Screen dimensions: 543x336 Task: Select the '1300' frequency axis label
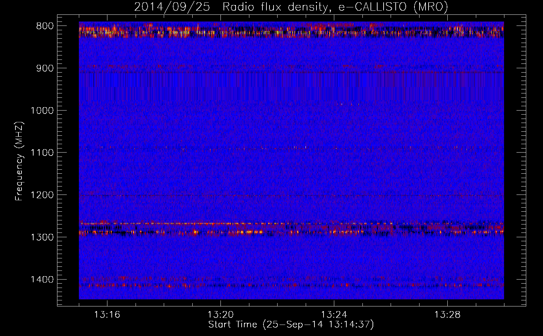[42, 237]
